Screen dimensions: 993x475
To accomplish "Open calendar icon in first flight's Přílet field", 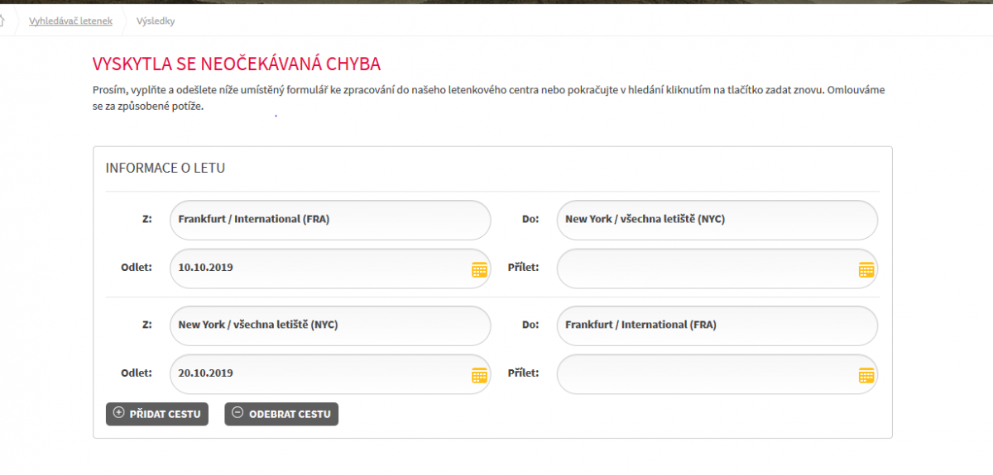I will coord(866,269).
